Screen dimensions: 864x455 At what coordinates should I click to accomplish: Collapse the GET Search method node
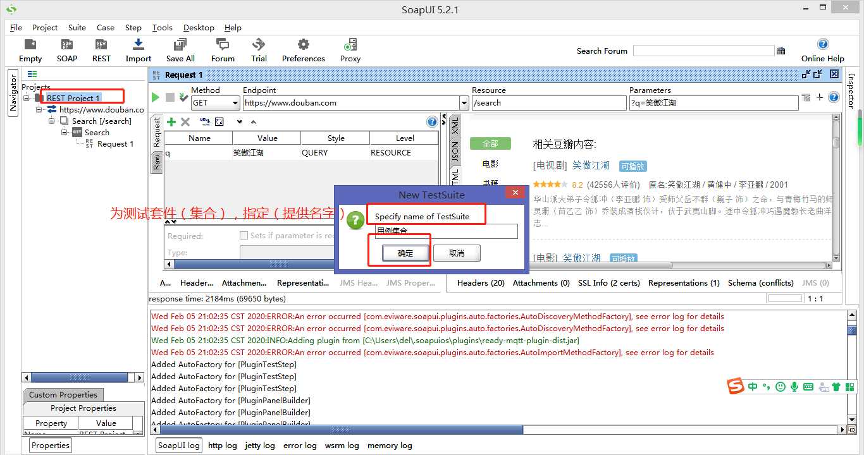point(65,132)
